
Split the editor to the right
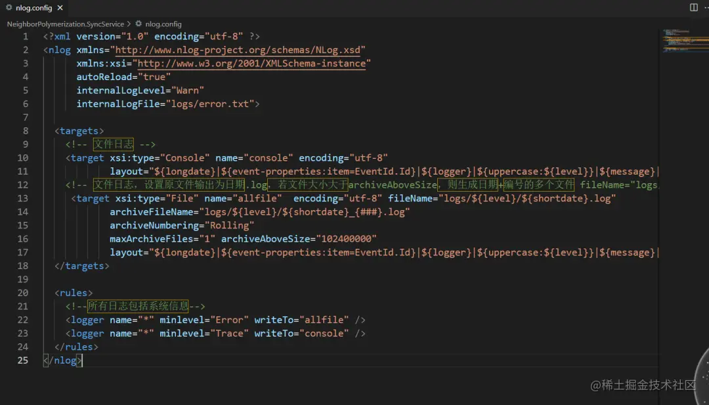point(694,8)
